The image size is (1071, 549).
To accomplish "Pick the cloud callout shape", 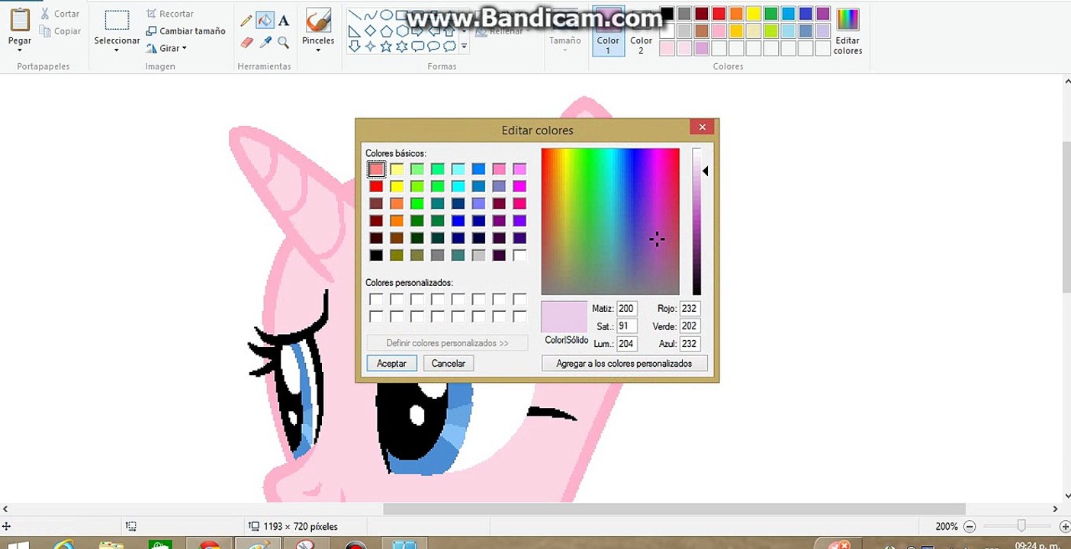I will pyautogui.click(x=450, y=47).
